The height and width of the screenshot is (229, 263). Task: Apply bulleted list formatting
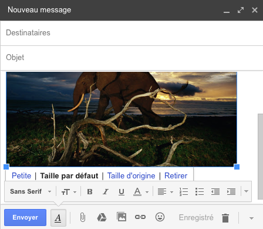tap(200, 192)
